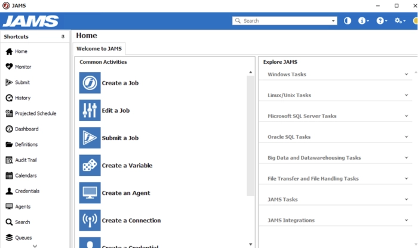Click the Create a Job icon
The width and height of the screenshot is (418, 248).
90,83
